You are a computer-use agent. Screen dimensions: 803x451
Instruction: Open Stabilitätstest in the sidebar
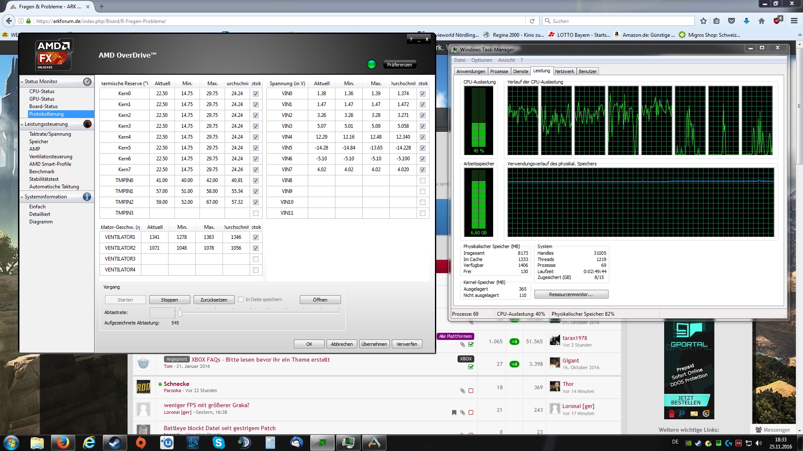tap(44, 179)
